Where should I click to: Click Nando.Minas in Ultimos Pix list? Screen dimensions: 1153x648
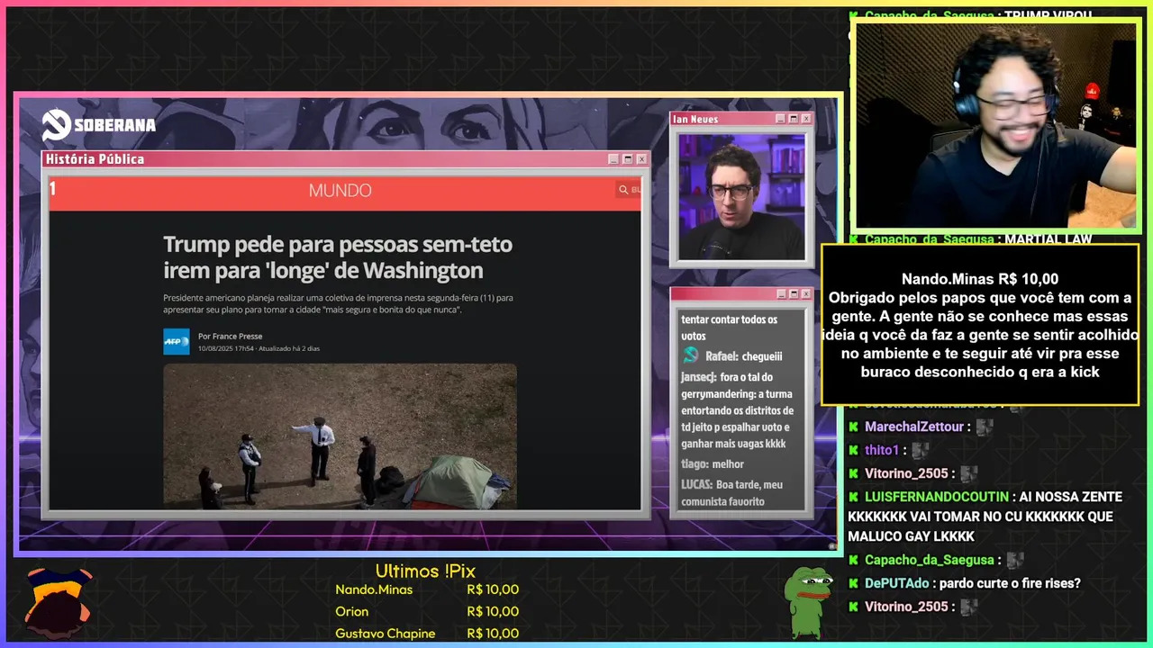point(374,589)
